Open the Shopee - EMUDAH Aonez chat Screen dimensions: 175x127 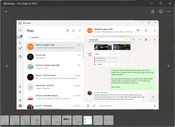54,77
